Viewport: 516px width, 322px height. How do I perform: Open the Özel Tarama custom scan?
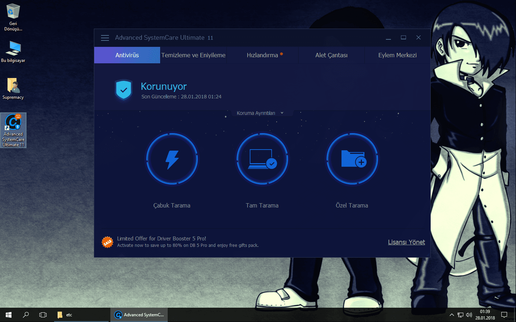pyautogui.click(x=352, y=159)
